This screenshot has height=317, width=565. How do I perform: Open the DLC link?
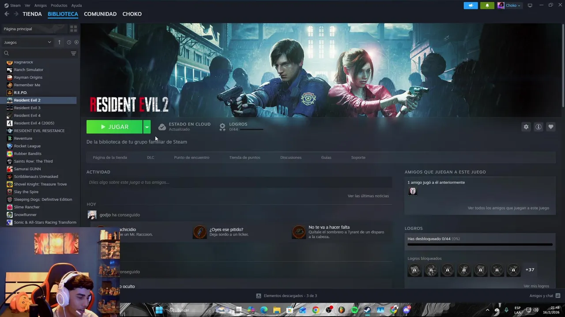(x=151, y=157)
